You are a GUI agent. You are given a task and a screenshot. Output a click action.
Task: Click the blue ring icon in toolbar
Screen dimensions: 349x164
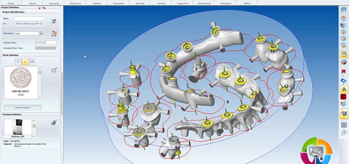(344, 80)
